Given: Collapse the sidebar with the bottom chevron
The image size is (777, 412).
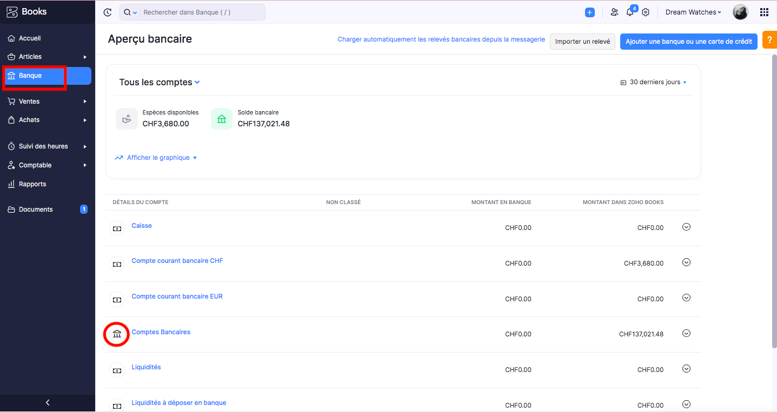Looking at the screenshot, I should pos(48,402).
